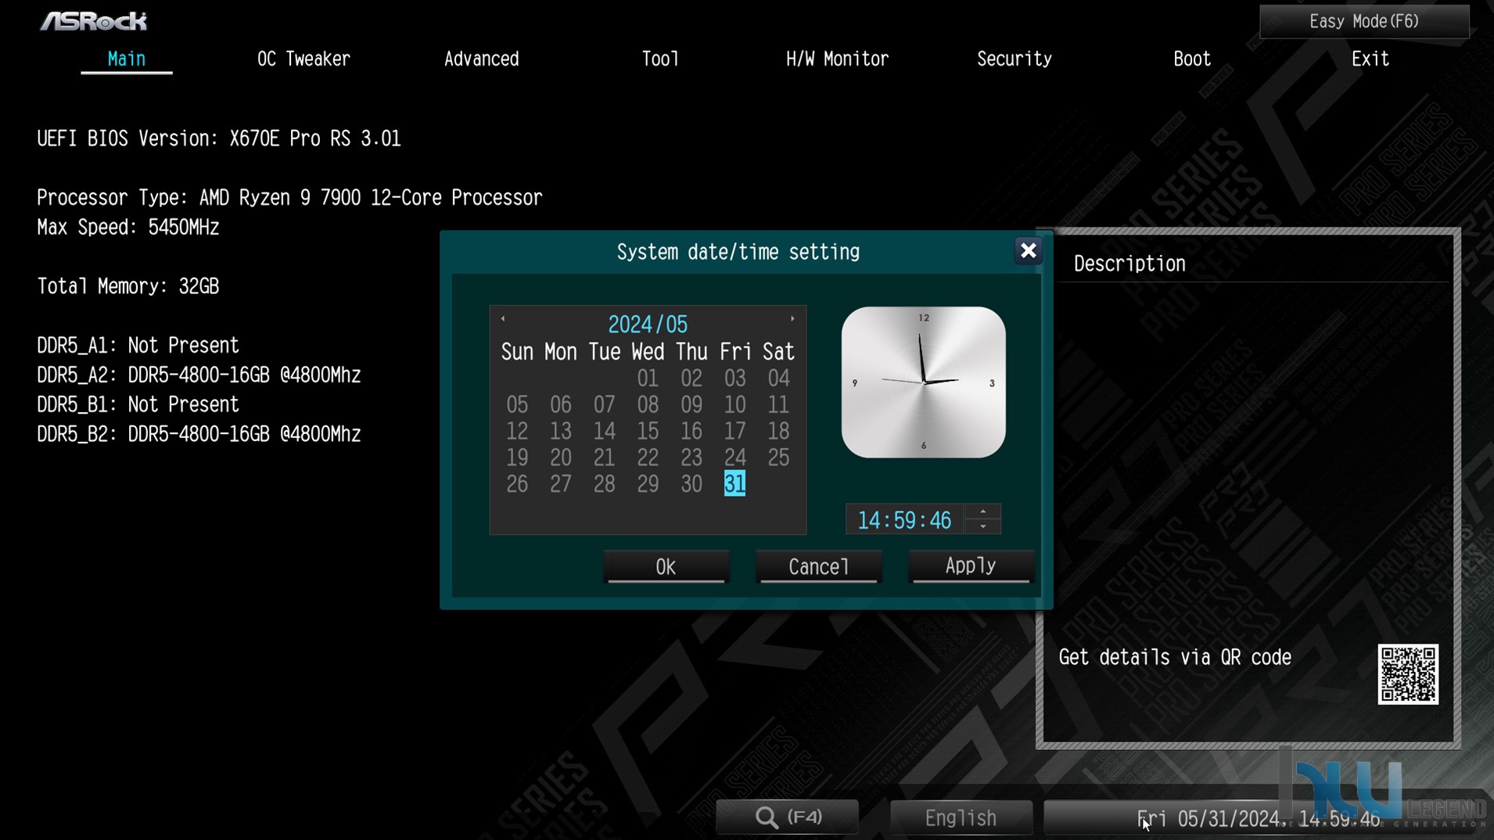The width and height of the screenshot is (1494, 840).
Task: Select day 21 in the calendar
Action: tap(604, 458)
